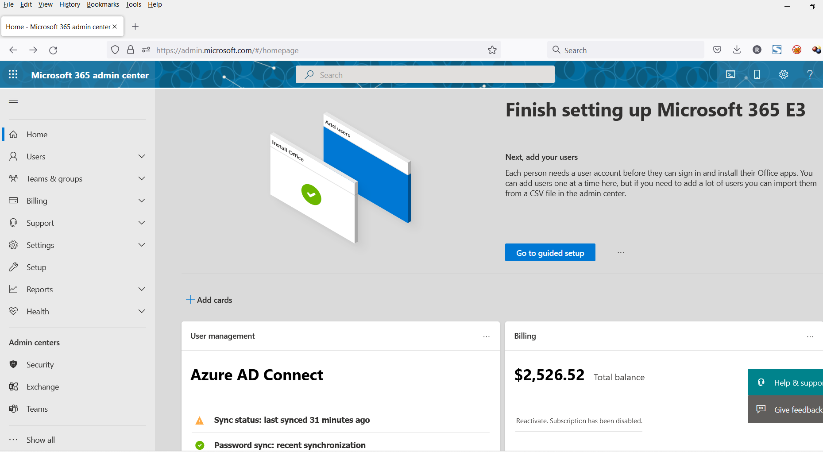Click the Support headset icon
Image resolution: width=823 pixels, height=452 pixels.
(x=13, y=223)
